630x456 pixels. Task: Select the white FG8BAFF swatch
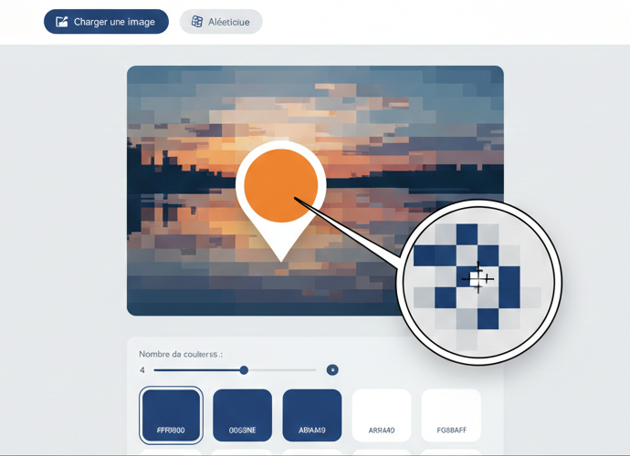pyautogui.click(x=451, y=415)
